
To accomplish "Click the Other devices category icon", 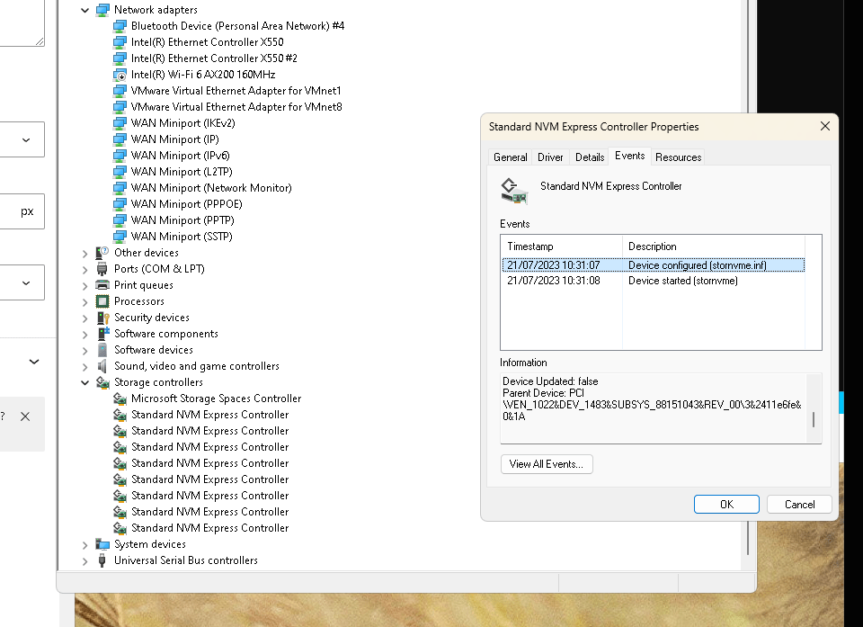I will (102, 253).
